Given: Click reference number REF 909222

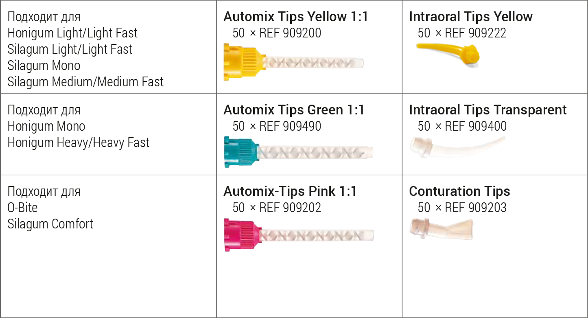Looking at the screenshot, I should (475, 33).
